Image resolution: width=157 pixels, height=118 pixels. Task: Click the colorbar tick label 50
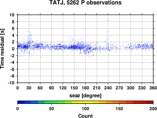coord(51,109)
